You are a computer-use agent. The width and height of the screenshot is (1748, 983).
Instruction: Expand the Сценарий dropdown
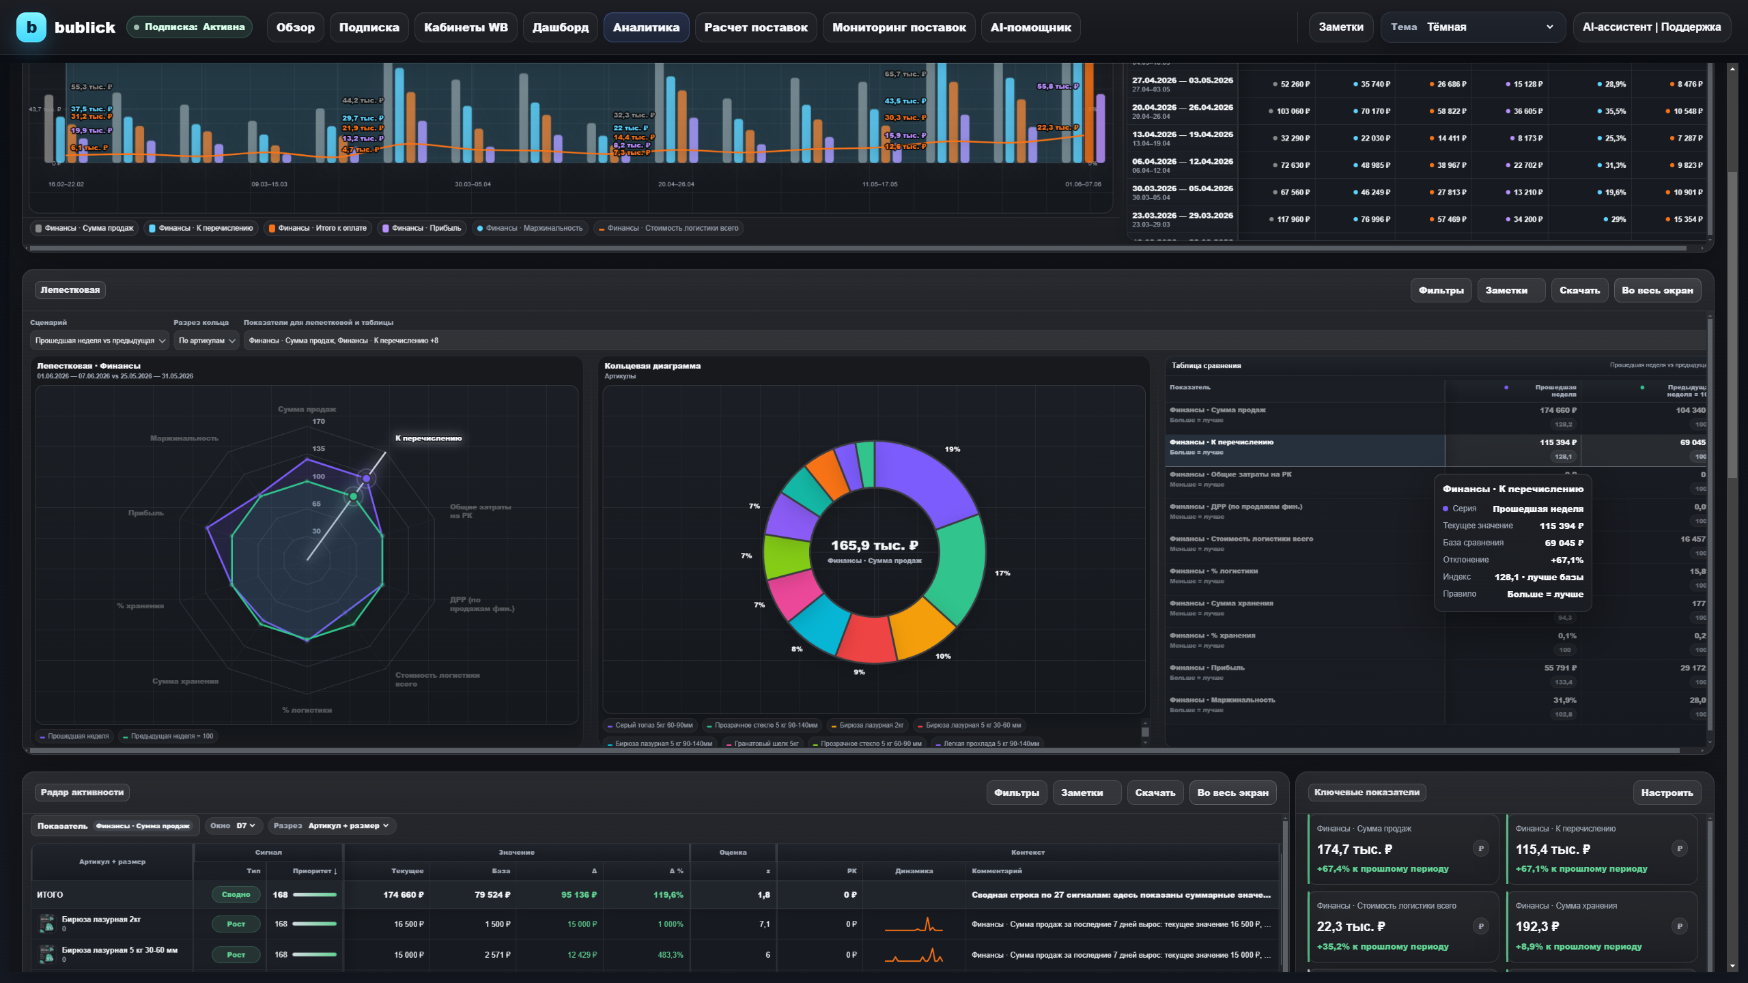pos(100,340)
